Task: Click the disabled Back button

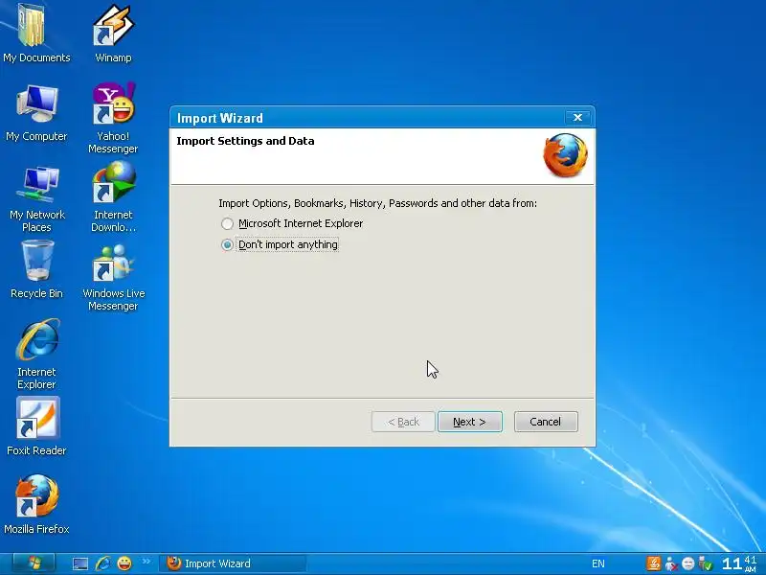Action: click(403, 422)
